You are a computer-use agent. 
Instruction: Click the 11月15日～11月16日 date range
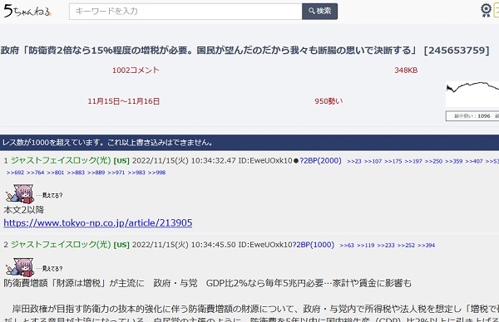(123, 101)
